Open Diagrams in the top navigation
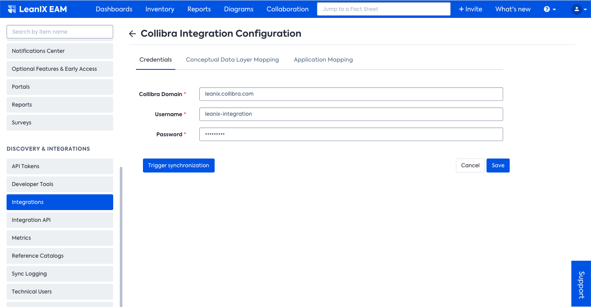This screenshot has height=307, width=591. pos(239,9)
